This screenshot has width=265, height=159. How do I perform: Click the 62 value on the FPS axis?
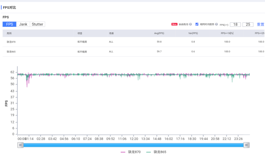(x=12, y=72)
